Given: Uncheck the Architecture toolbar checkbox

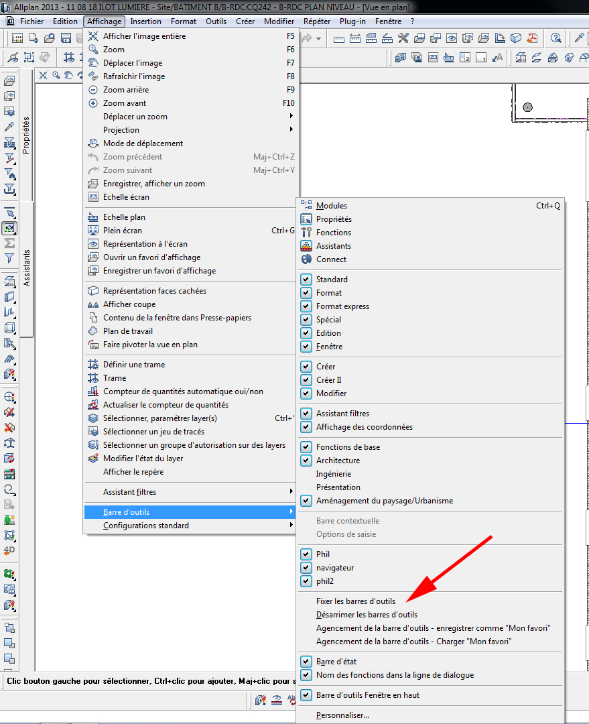Looking at the screenshot, I should (x=306, y=461).
